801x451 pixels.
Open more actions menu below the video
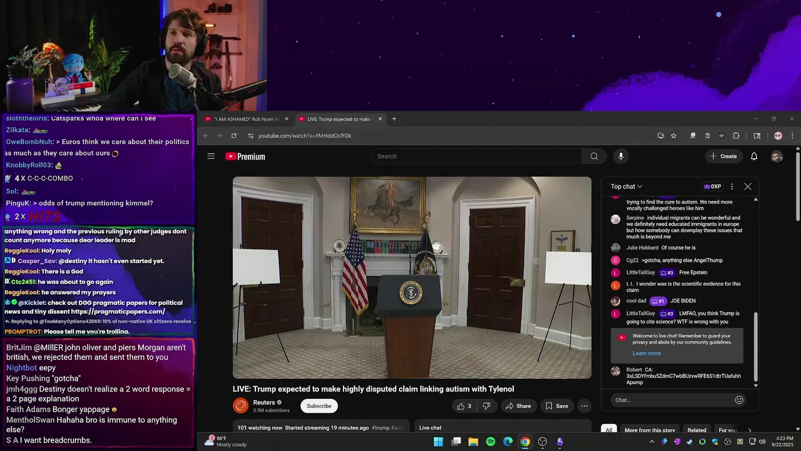(584, 406)
